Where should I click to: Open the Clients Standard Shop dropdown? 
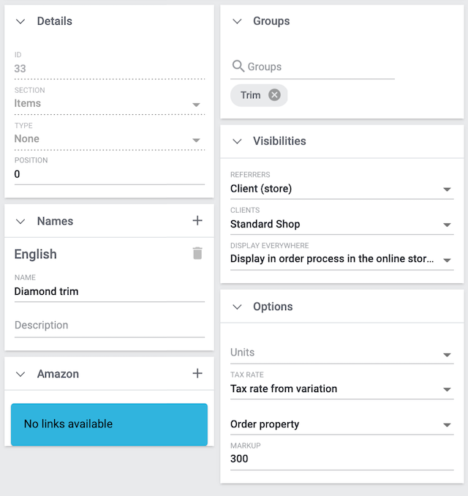click(x=447, y=225)
